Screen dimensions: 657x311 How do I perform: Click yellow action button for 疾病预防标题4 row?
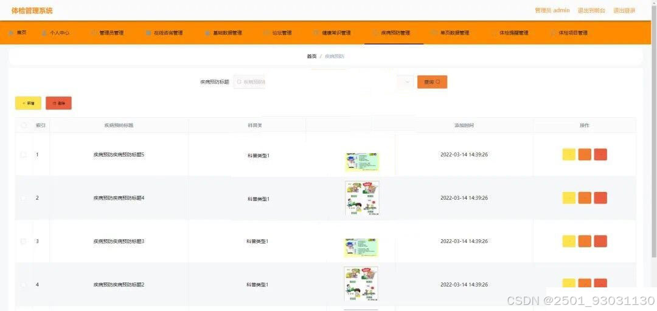(569, 197)
